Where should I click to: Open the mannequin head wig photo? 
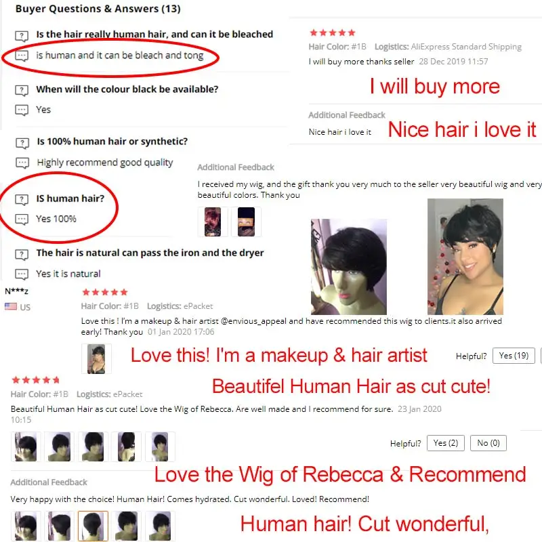[x=349, y=266]
